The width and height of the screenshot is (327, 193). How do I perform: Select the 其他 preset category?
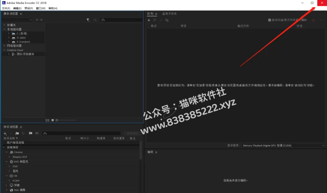coord(17,185)
